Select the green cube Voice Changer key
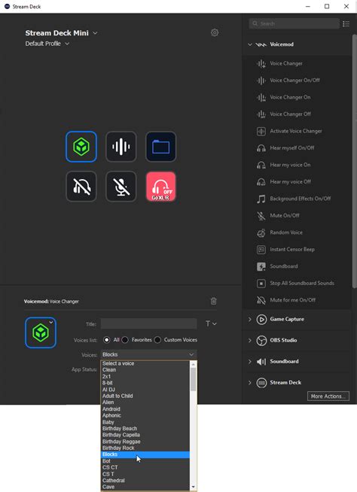 point(81,147)
